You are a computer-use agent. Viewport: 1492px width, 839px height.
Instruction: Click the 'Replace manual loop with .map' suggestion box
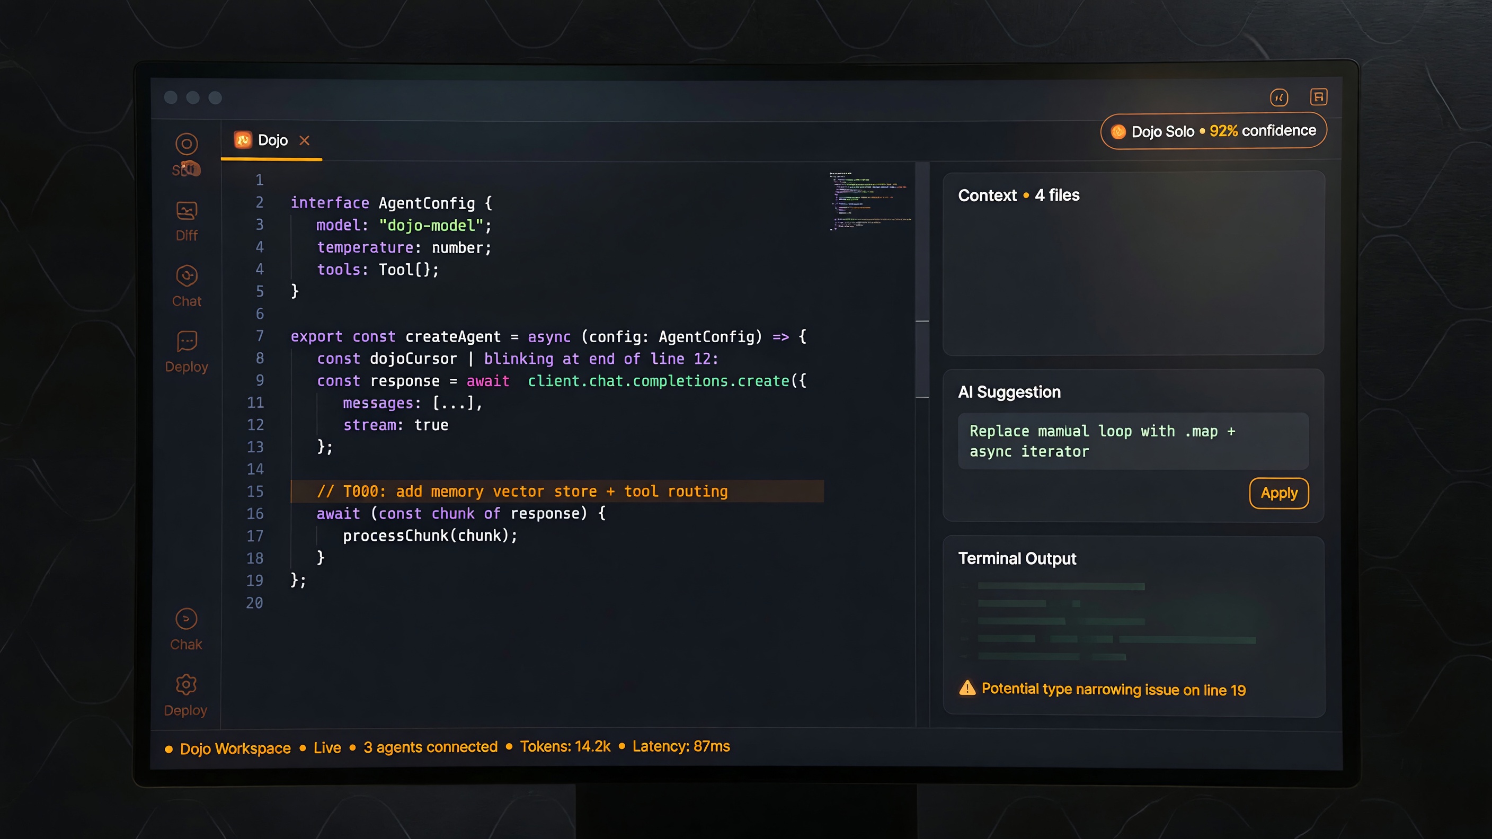(x=1133, y=441)
